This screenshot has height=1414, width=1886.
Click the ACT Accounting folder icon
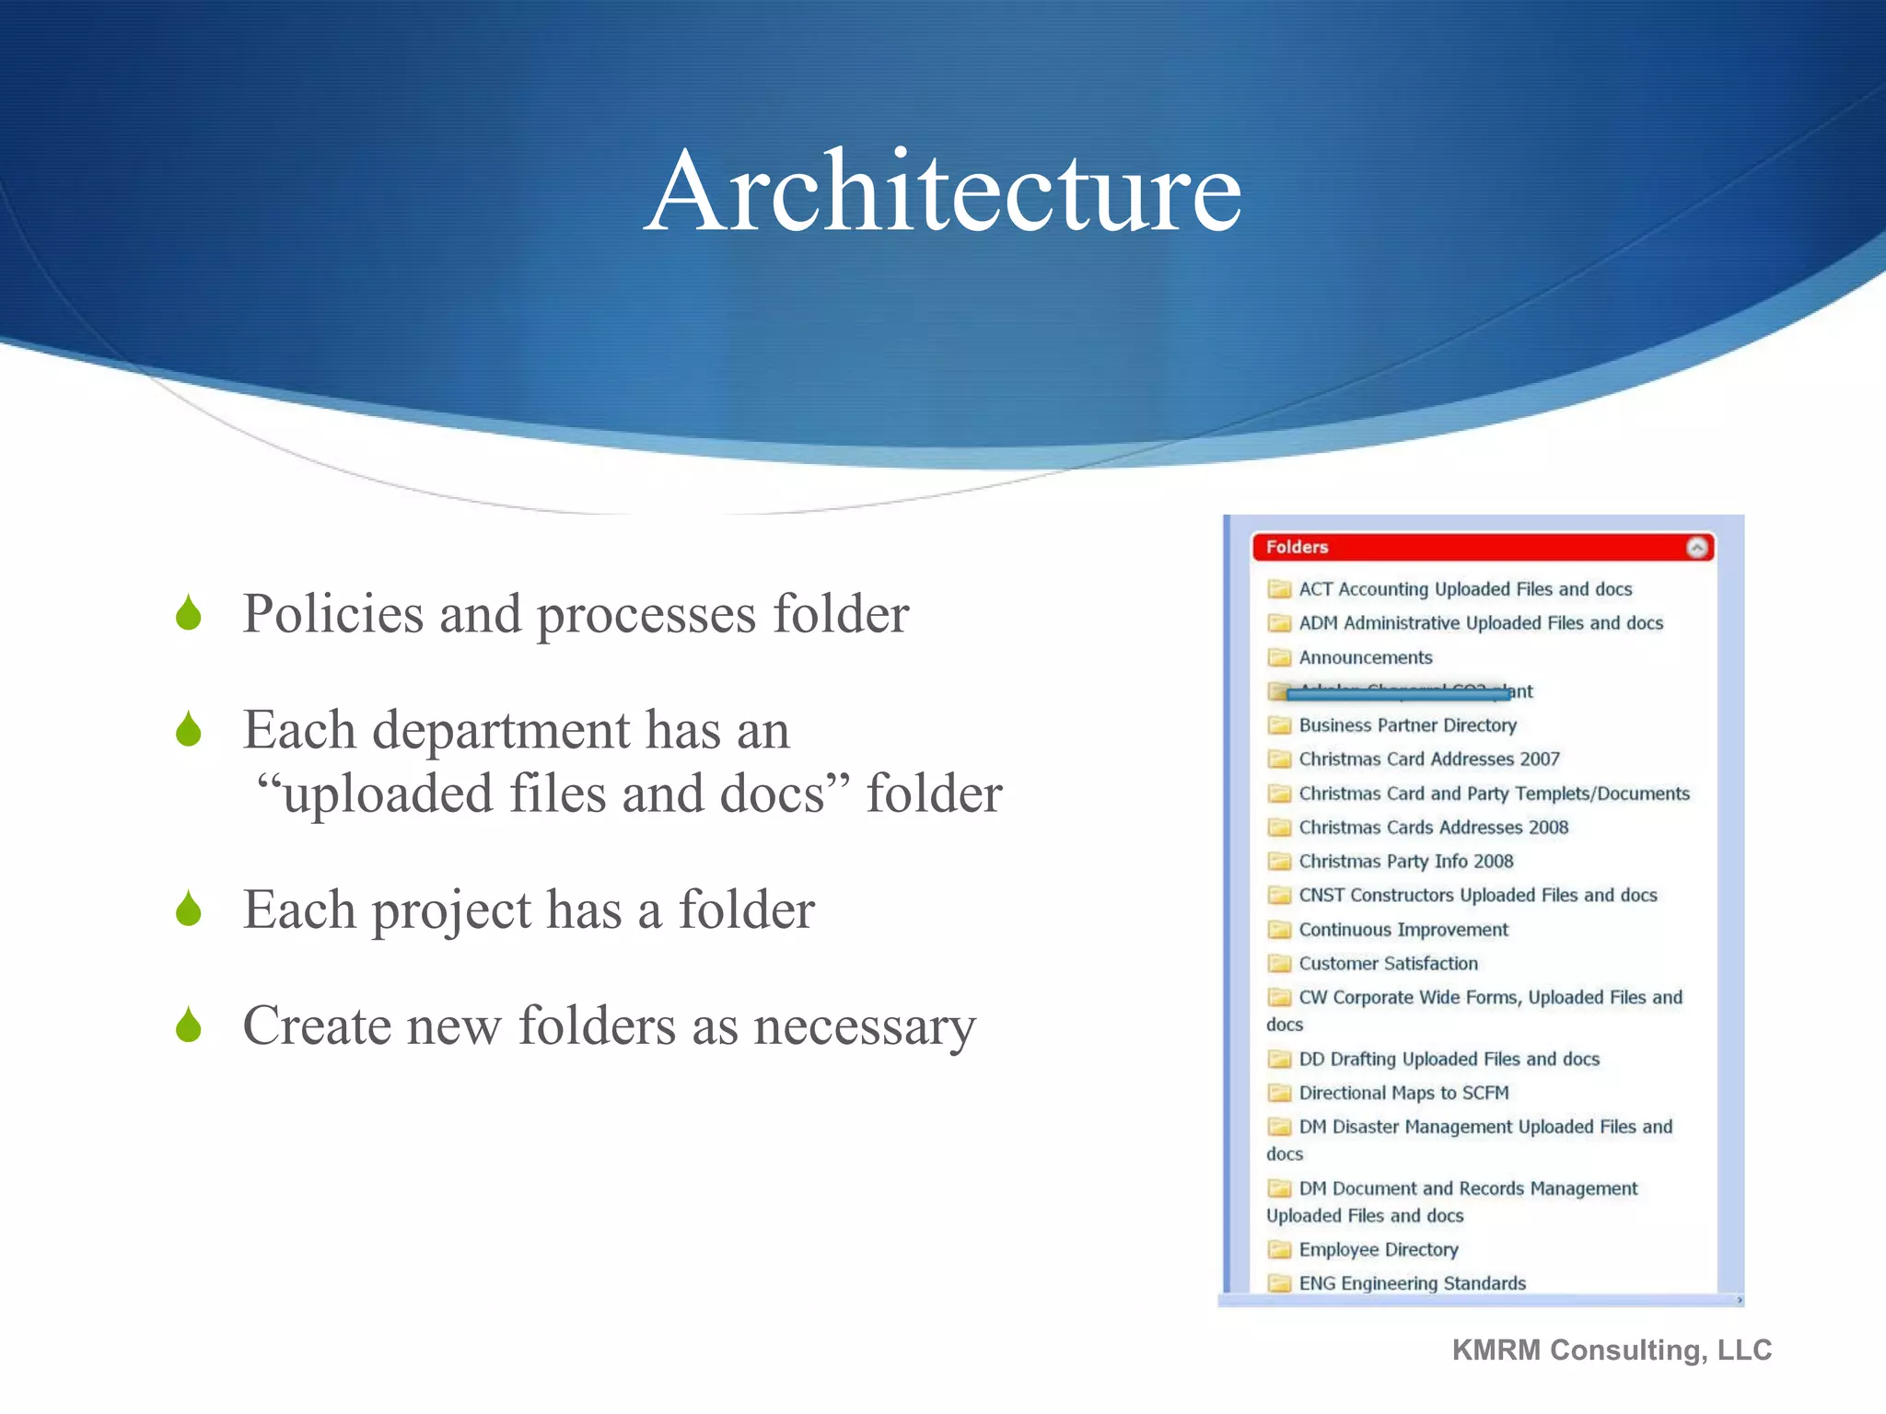click(1279, 588)
